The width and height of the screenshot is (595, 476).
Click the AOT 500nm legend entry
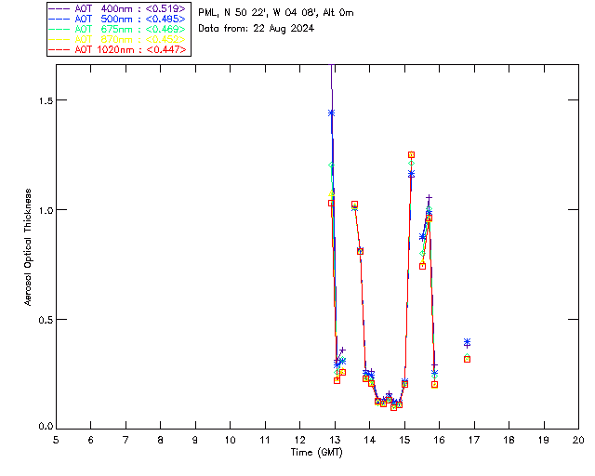(118, 19)
